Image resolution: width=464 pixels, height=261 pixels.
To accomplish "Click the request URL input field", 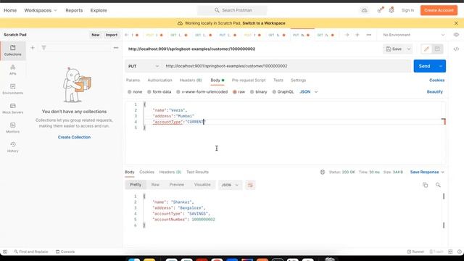I will click(286, 66).
